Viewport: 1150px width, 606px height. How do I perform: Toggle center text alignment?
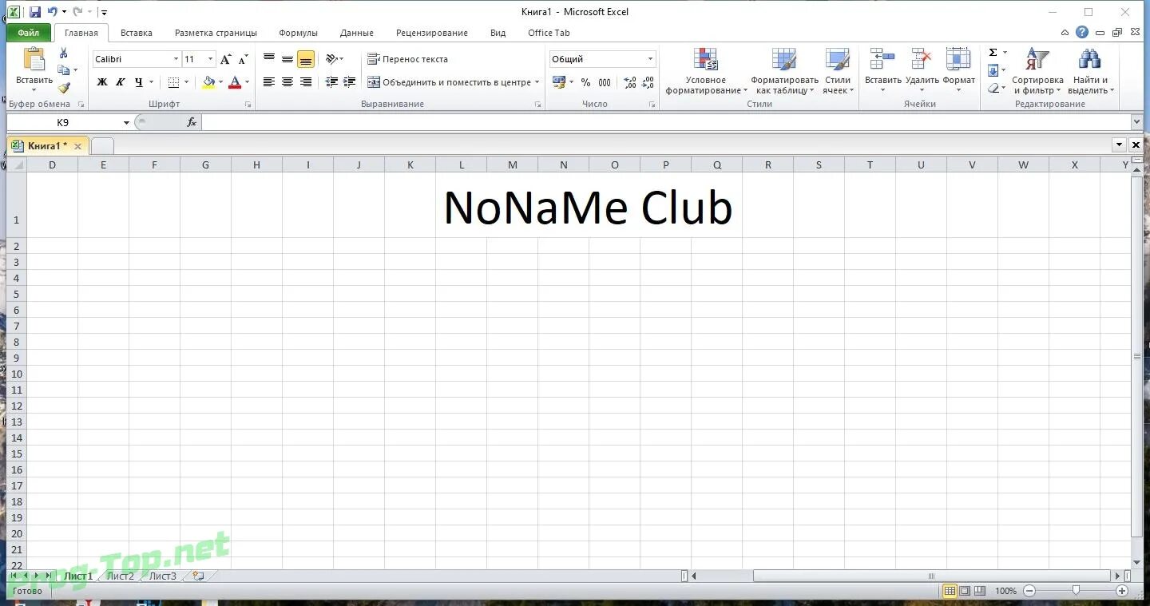[287, 82]
